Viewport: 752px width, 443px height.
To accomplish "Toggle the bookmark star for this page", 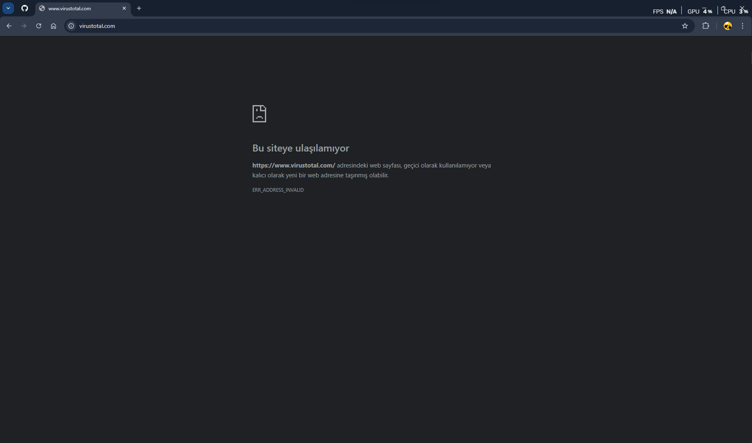I will click(x=685, y=26).
